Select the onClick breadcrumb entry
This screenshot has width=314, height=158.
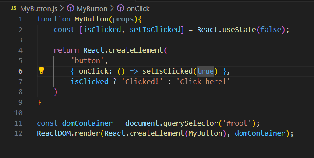click(138, 9)
